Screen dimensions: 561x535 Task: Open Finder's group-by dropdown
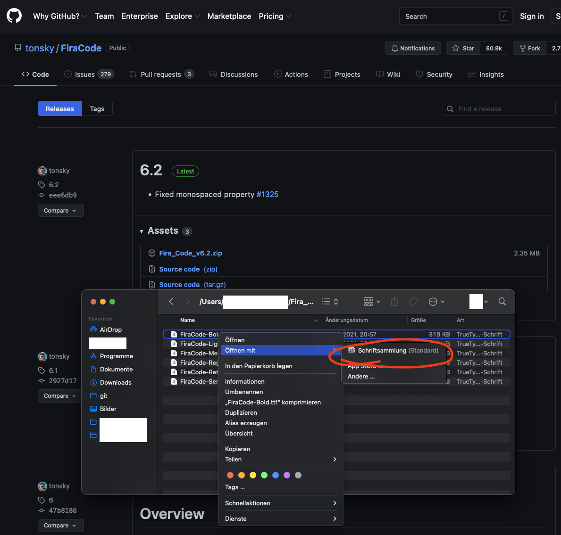tap(372, 302)
